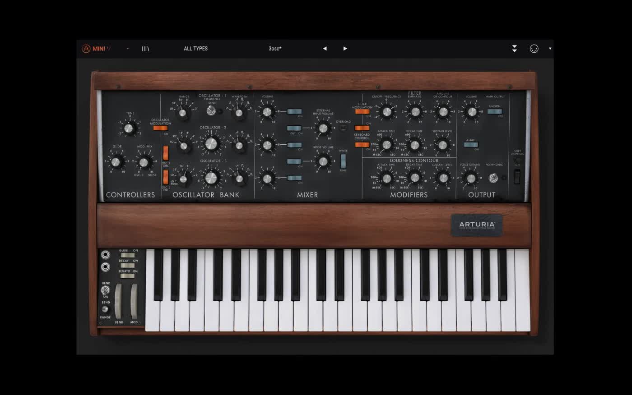Screen dimensions: 632x395
Task: Click Oscillator 2 frequency knob
Action: [211, 144]
